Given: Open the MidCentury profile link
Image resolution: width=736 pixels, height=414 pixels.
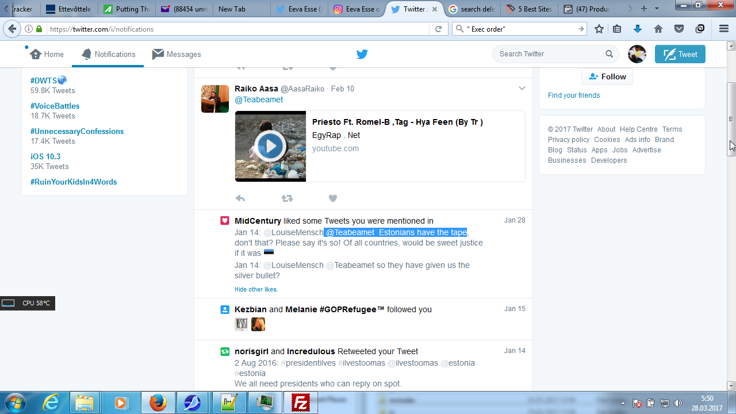Looking at the screenshot, I should (x=258, y=221).
